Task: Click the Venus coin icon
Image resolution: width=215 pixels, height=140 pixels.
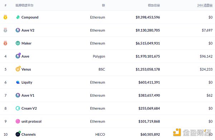Action: click(x=18, y=69)
